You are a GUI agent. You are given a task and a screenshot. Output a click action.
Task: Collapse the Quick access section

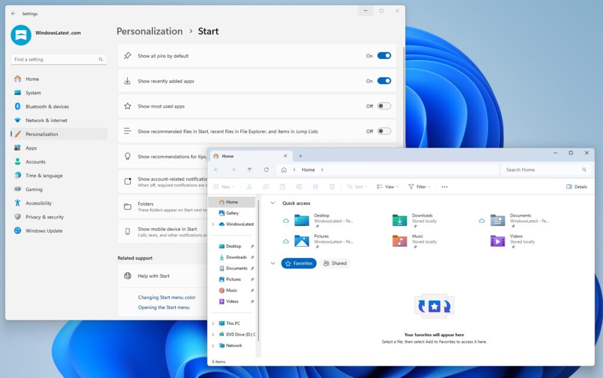tap(272, 203)
